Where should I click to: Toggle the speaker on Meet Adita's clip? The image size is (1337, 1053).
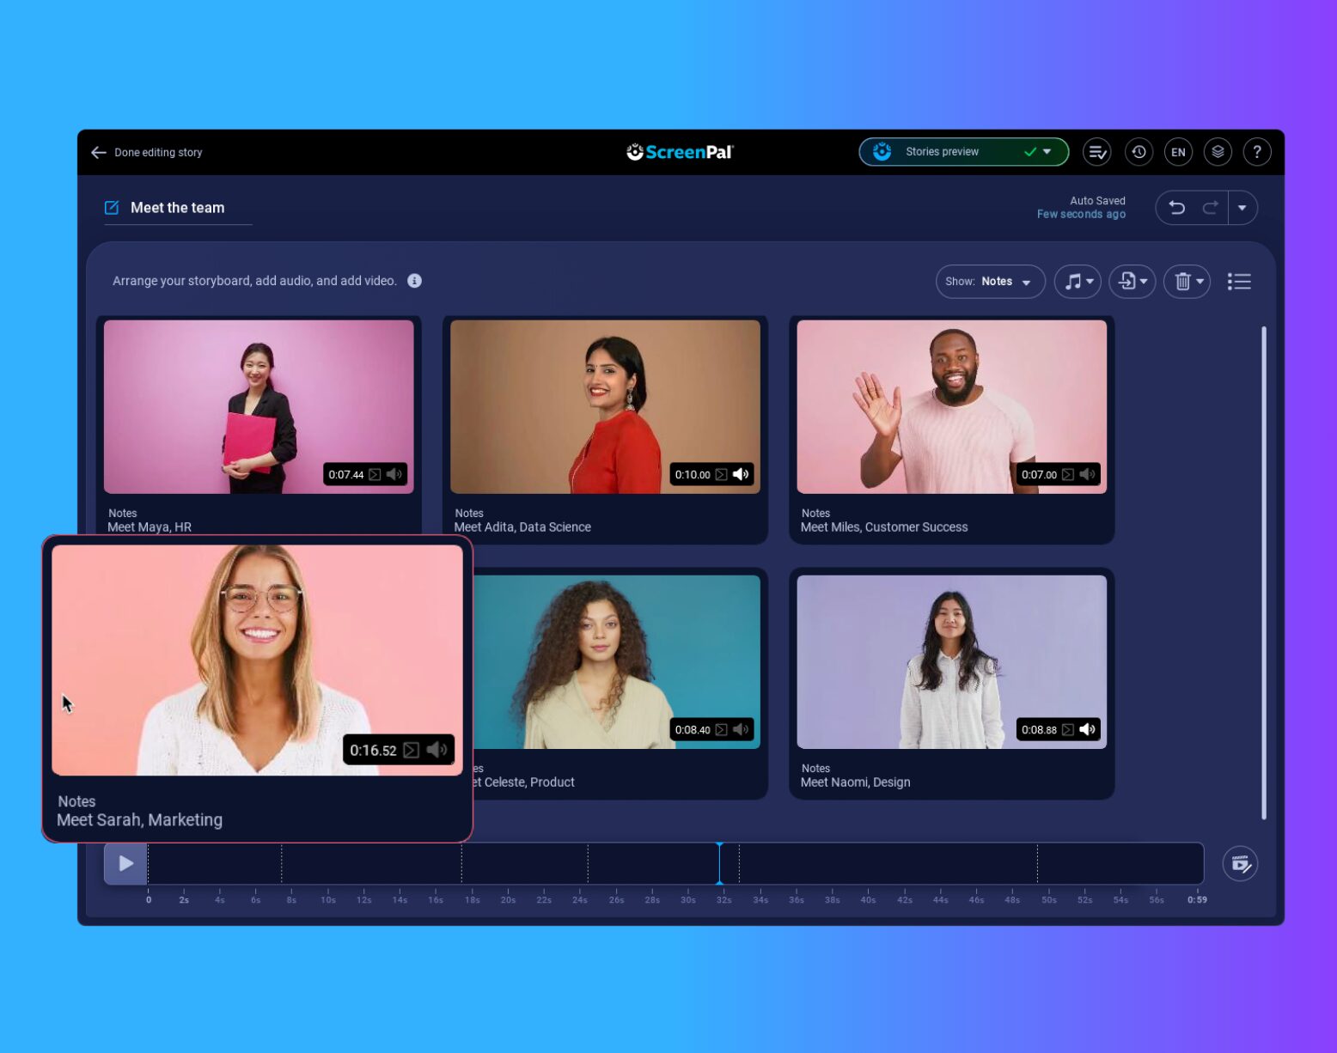741,474
